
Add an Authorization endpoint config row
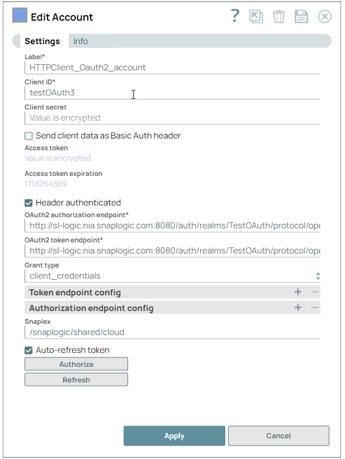tap(298, 308)
